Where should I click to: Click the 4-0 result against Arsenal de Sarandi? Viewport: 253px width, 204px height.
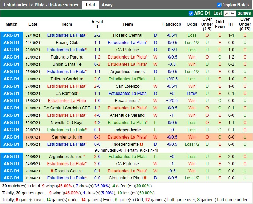pyautogui.click(x=97, y=115)
